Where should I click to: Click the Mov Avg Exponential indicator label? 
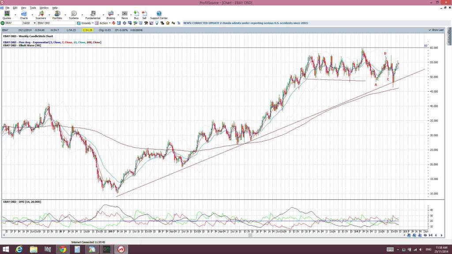[52, 42]
